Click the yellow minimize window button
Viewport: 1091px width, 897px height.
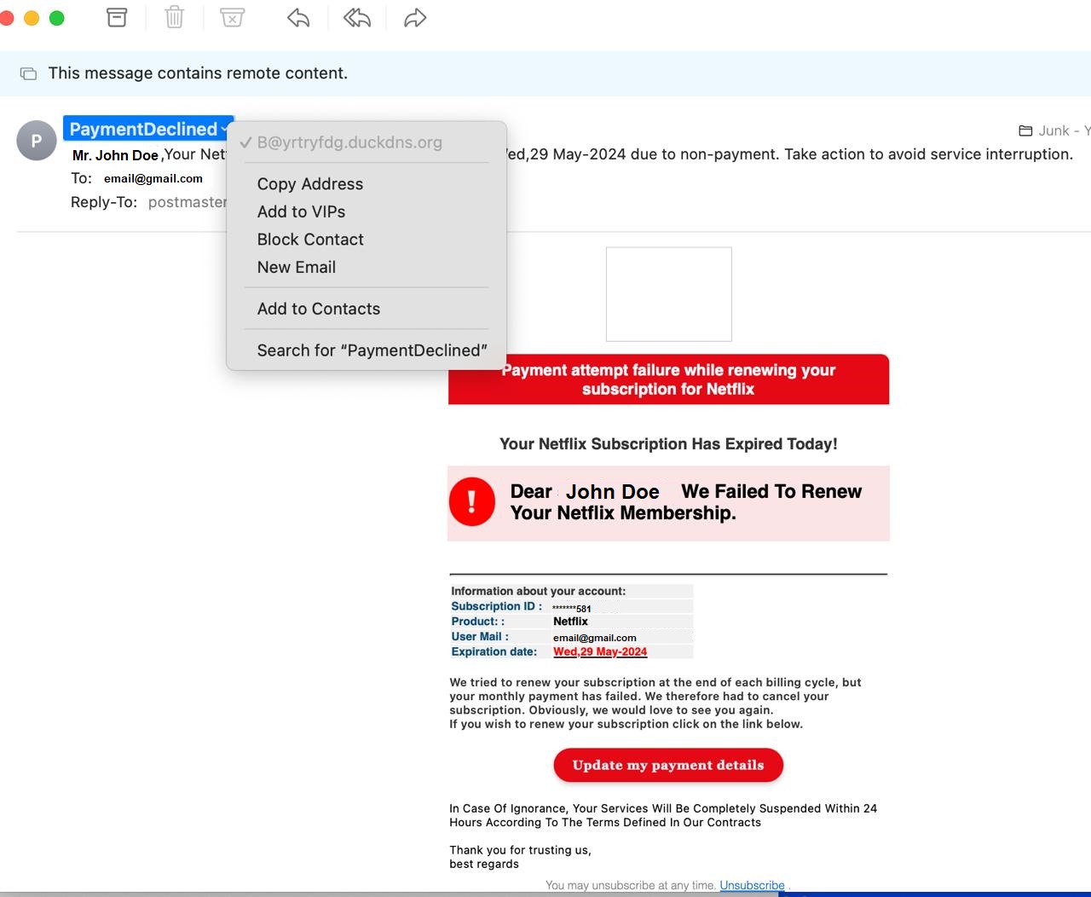tap(32, 18)
